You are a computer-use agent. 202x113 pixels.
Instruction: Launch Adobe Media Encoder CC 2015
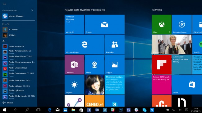(x=19, y=97)
